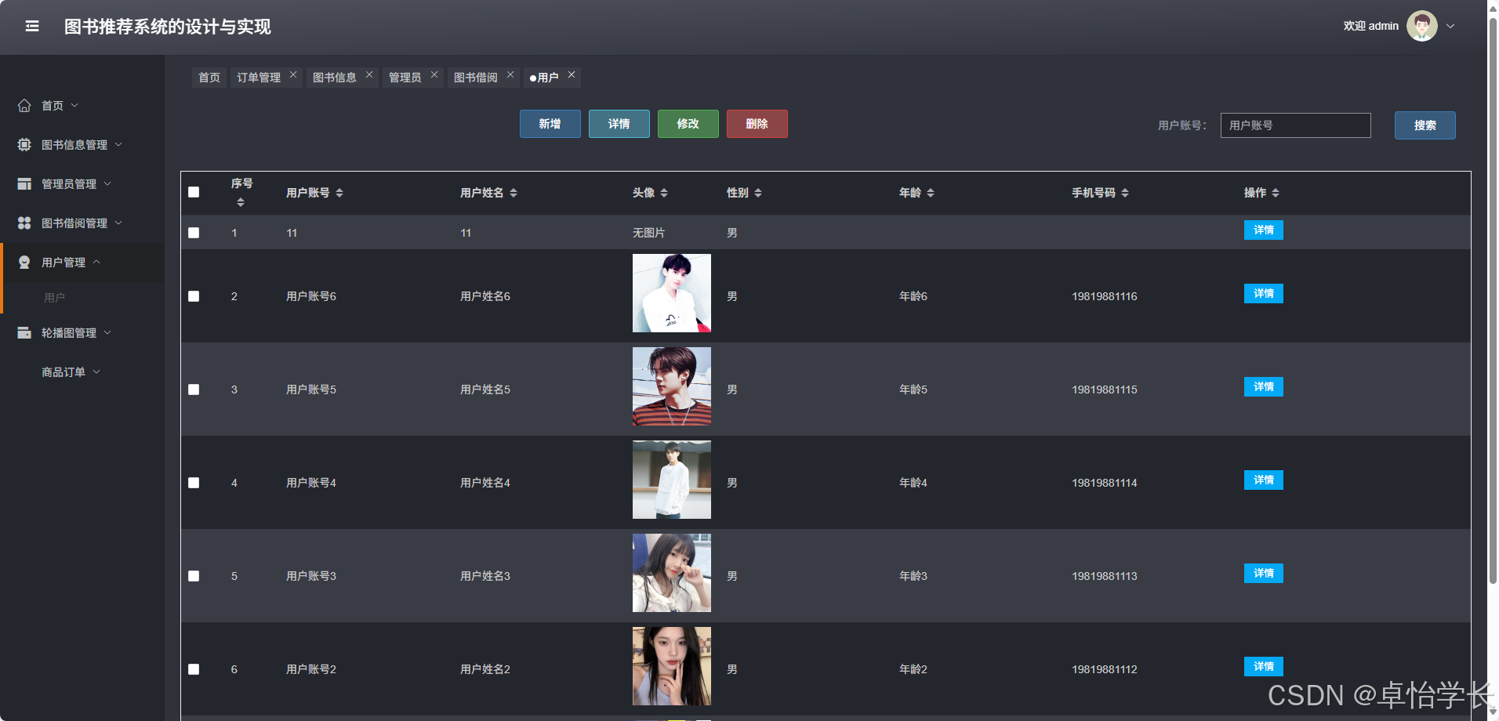Close the 用户 tab
1499x721 pixels.
point(572,74)
